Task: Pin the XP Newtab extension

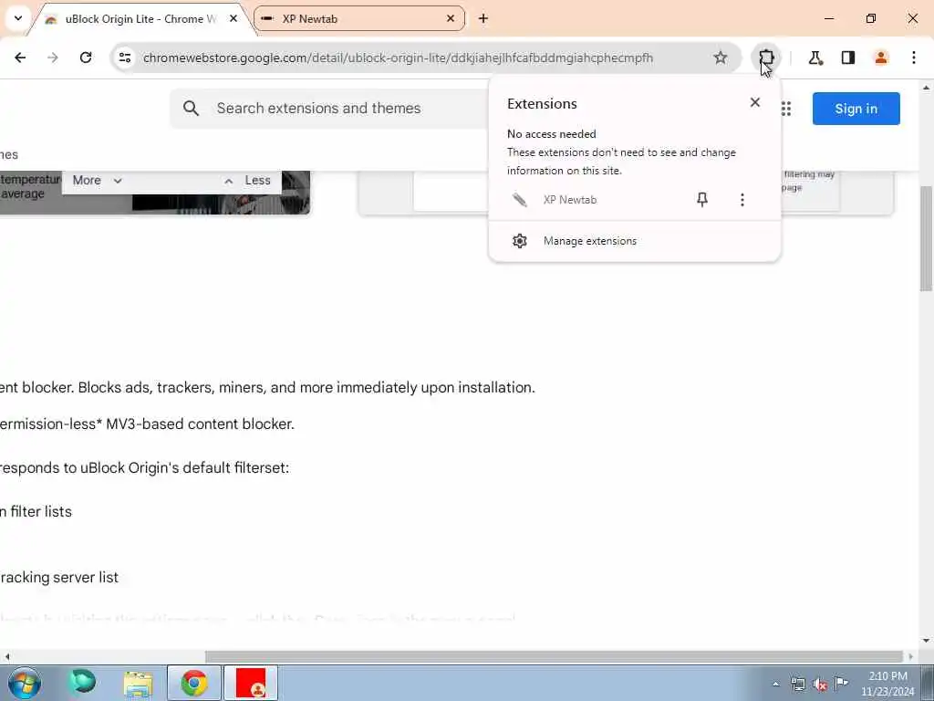Action: click(702, 200)
